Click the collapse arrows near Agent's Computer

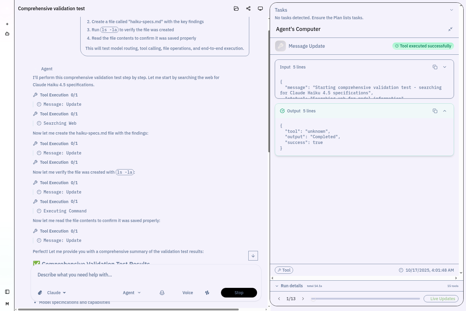(450, 29)
